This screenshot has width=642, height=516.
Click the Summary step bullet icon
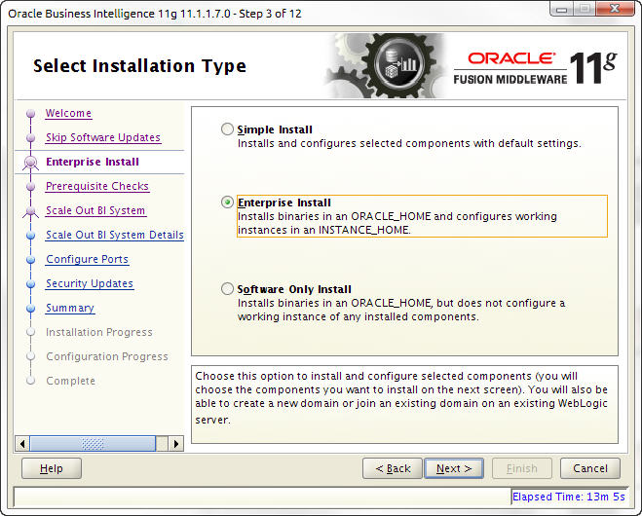[x=31, y=308]
